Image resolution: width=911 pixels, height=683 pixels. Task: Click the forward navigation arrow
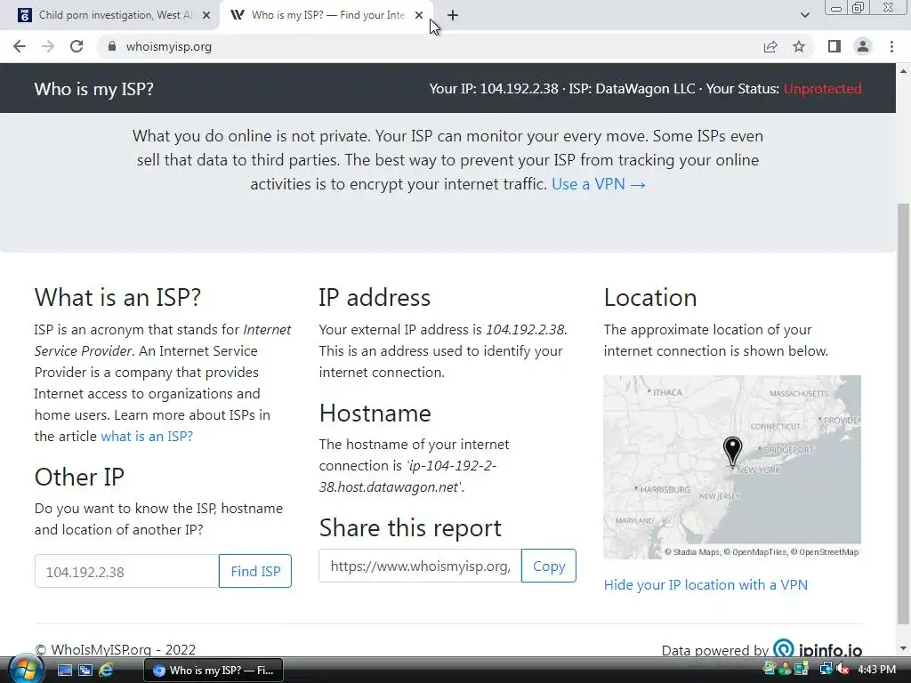coord(48,46)
